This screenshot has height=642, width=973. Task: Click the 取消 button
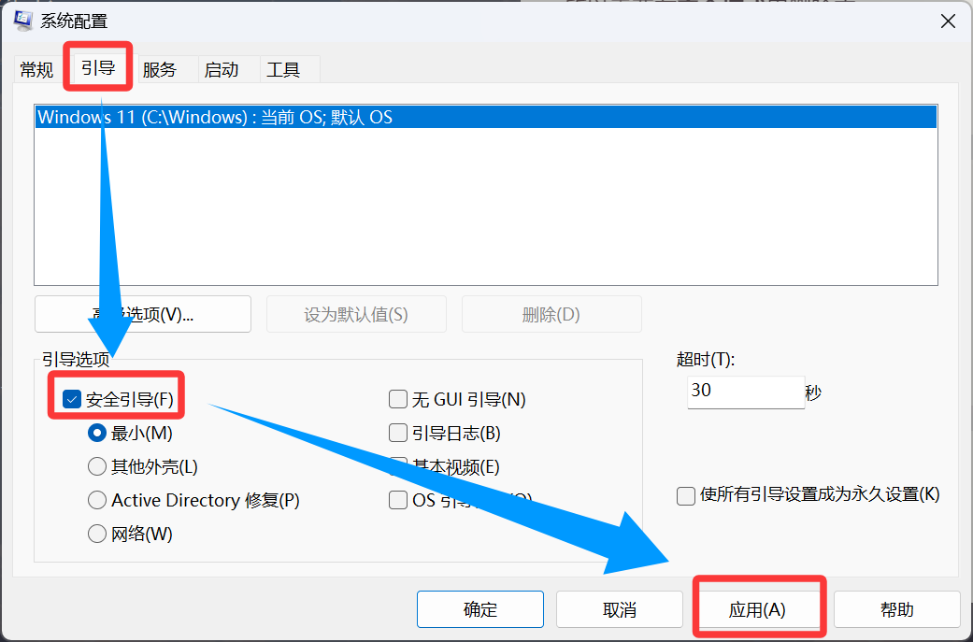click(620, 609)
